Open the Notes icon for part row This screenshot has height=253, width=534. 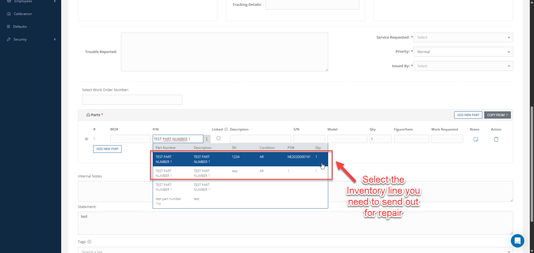pyautogui.click(x=476, y=139)
